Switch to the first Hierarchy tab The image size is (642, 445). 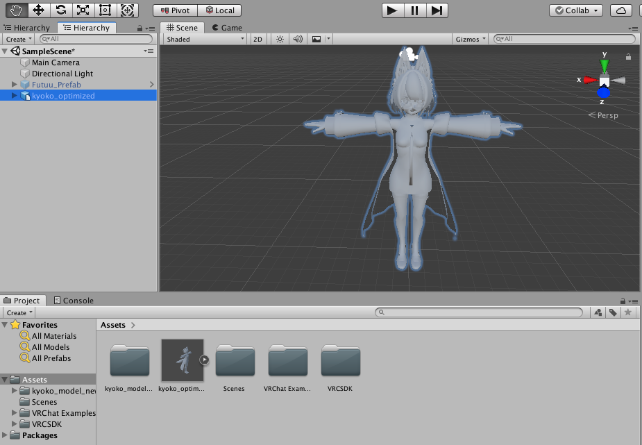(x=27, y=28)
